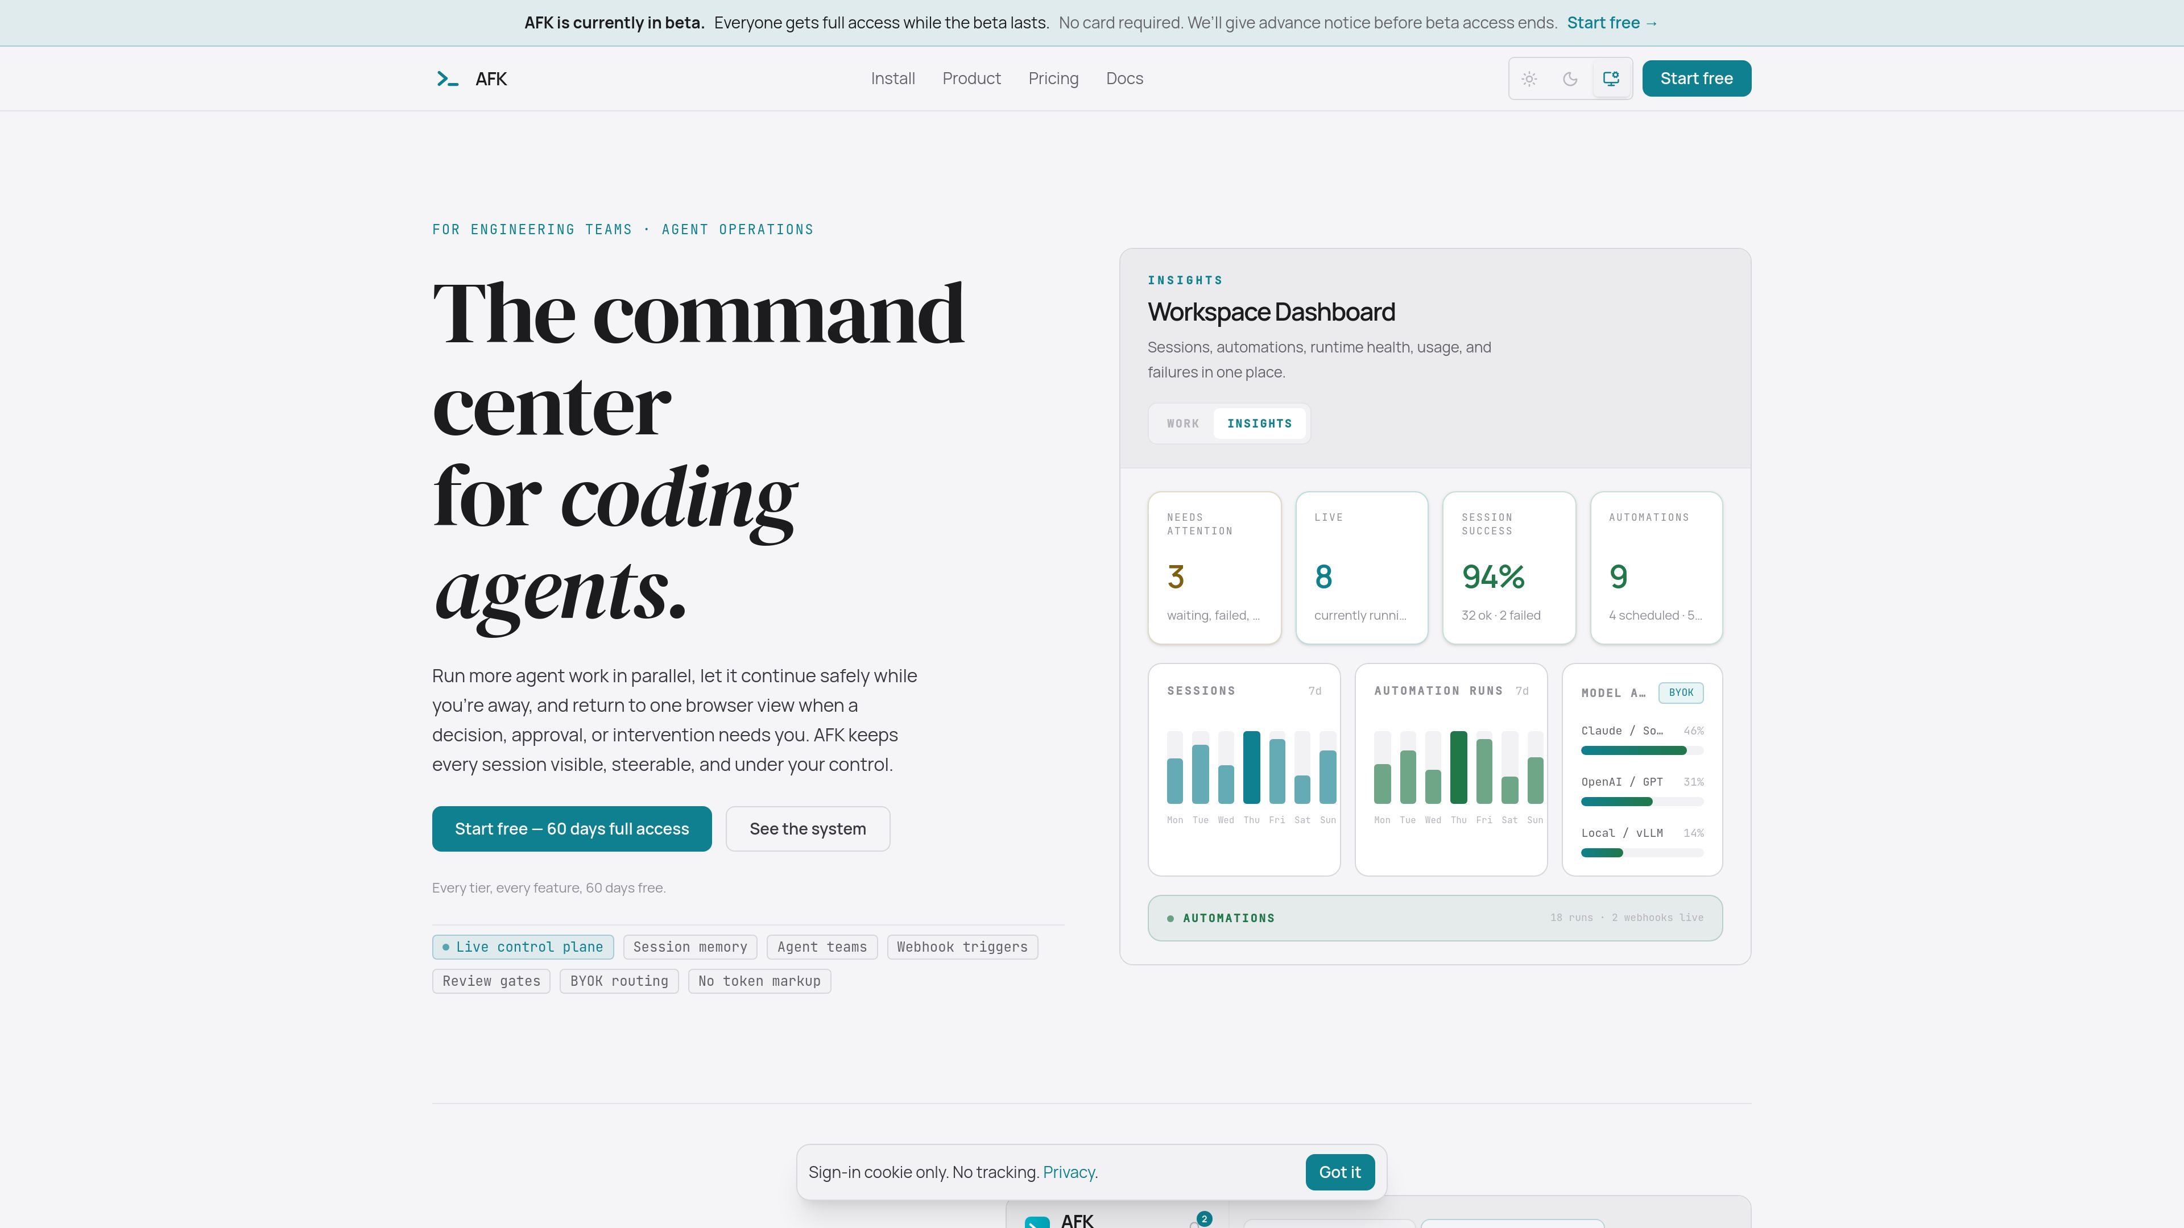Switch to the WORK tab in dashboard
Viewport: 2184px width, 1228px height.
[1183, 424]
